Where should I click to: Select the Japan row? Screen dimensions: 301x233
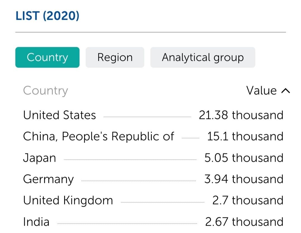40,158
